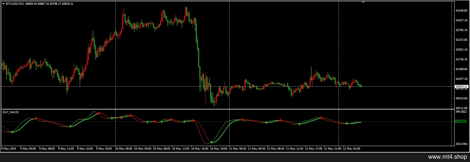This screenshot has height=162, width=470.
Task: Click price scale value 61408.60
Action: point(461,69)
